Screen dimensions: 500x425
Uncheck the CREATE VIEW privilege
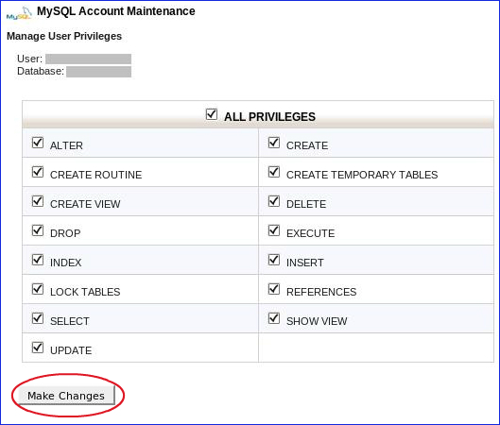point(38,201)
